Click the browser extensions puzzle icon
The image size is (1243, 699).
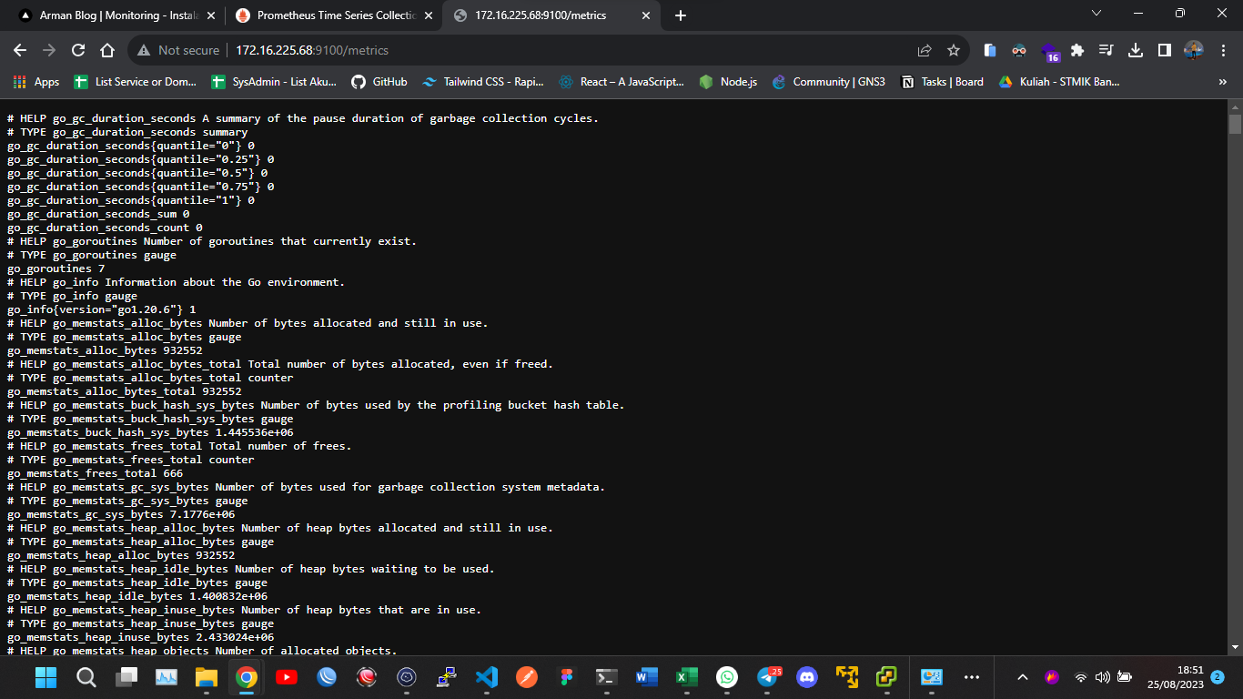(x=1077, y=52)
